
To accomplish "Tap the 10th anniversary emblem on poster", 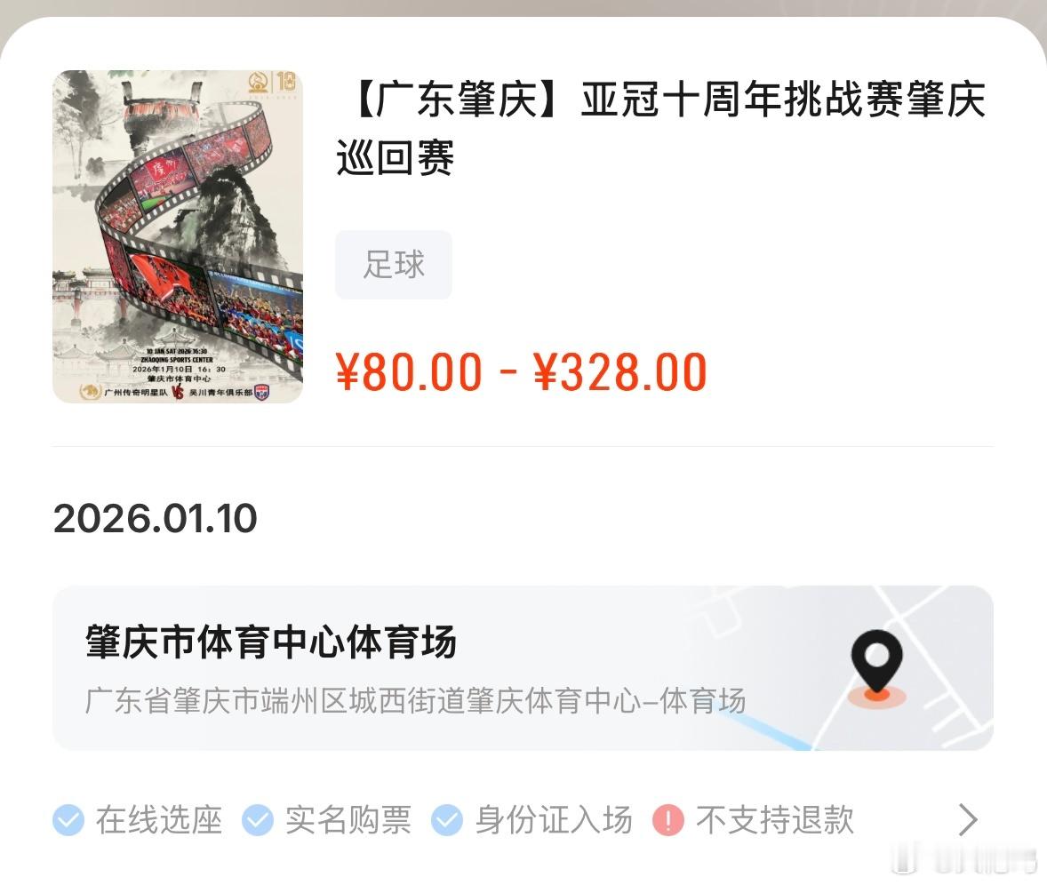I will (x=273, y=82).
